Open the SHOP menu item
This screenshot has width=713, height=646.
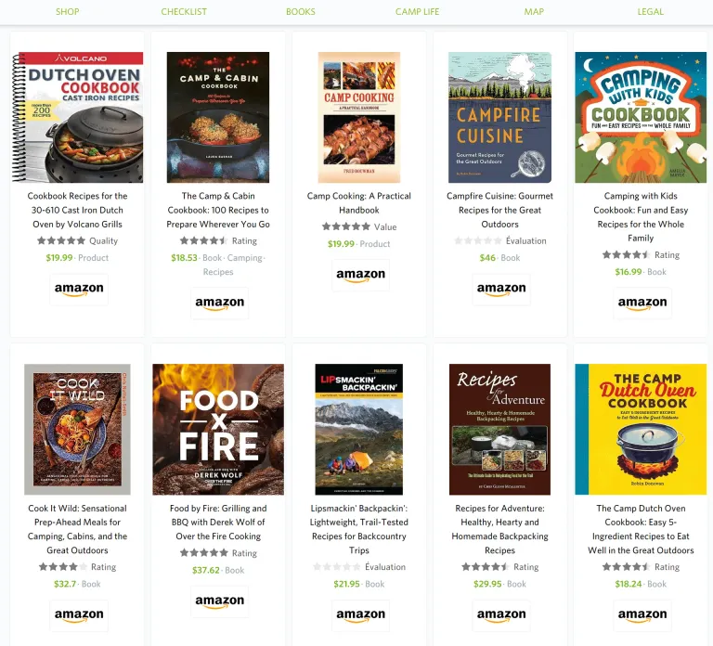click(67, 12)
